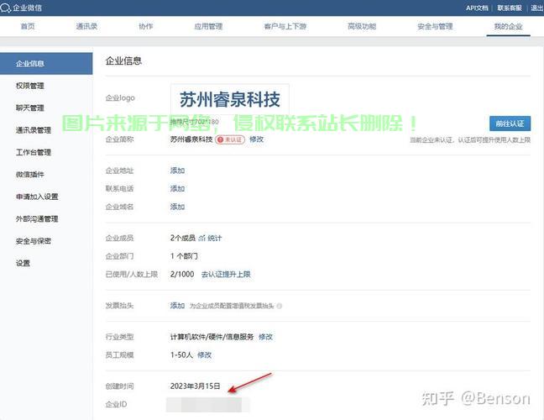This screenshot has height=420, width=544.
Task: Open the API文档 link
Action: (x=477, y=8)
